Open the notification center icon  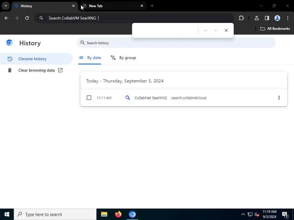point(285,215)
